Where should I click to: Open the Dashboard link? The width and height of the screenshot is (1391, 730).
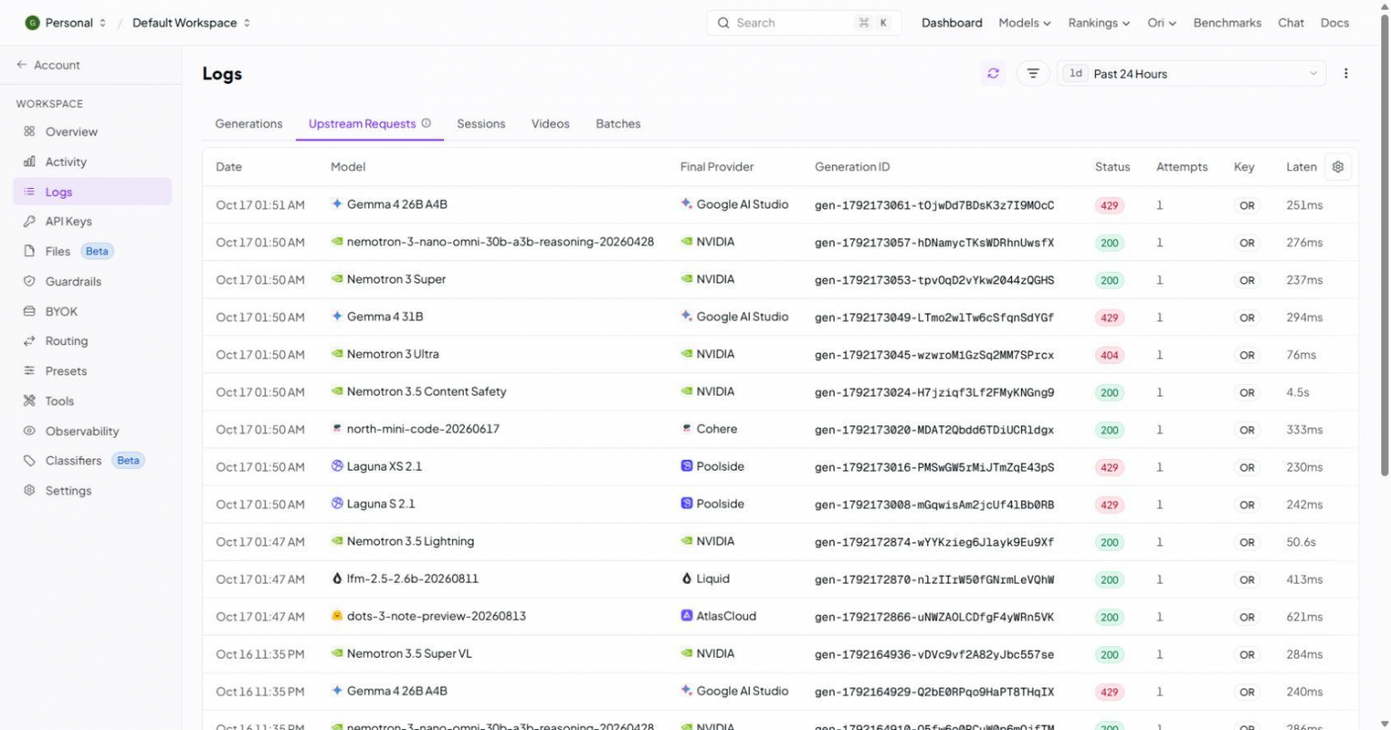click(951, 22)
